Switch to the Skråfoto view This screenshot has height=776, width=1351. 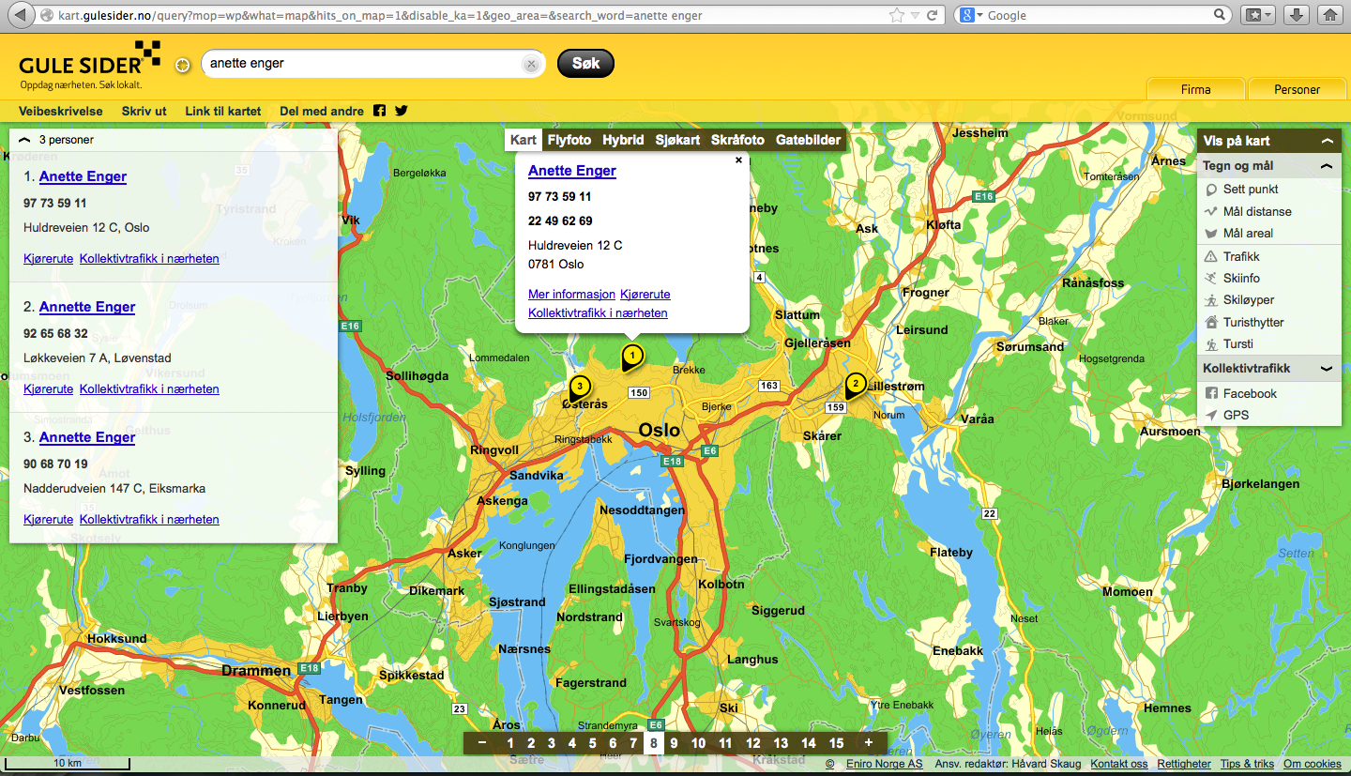[x=737, y=140]
